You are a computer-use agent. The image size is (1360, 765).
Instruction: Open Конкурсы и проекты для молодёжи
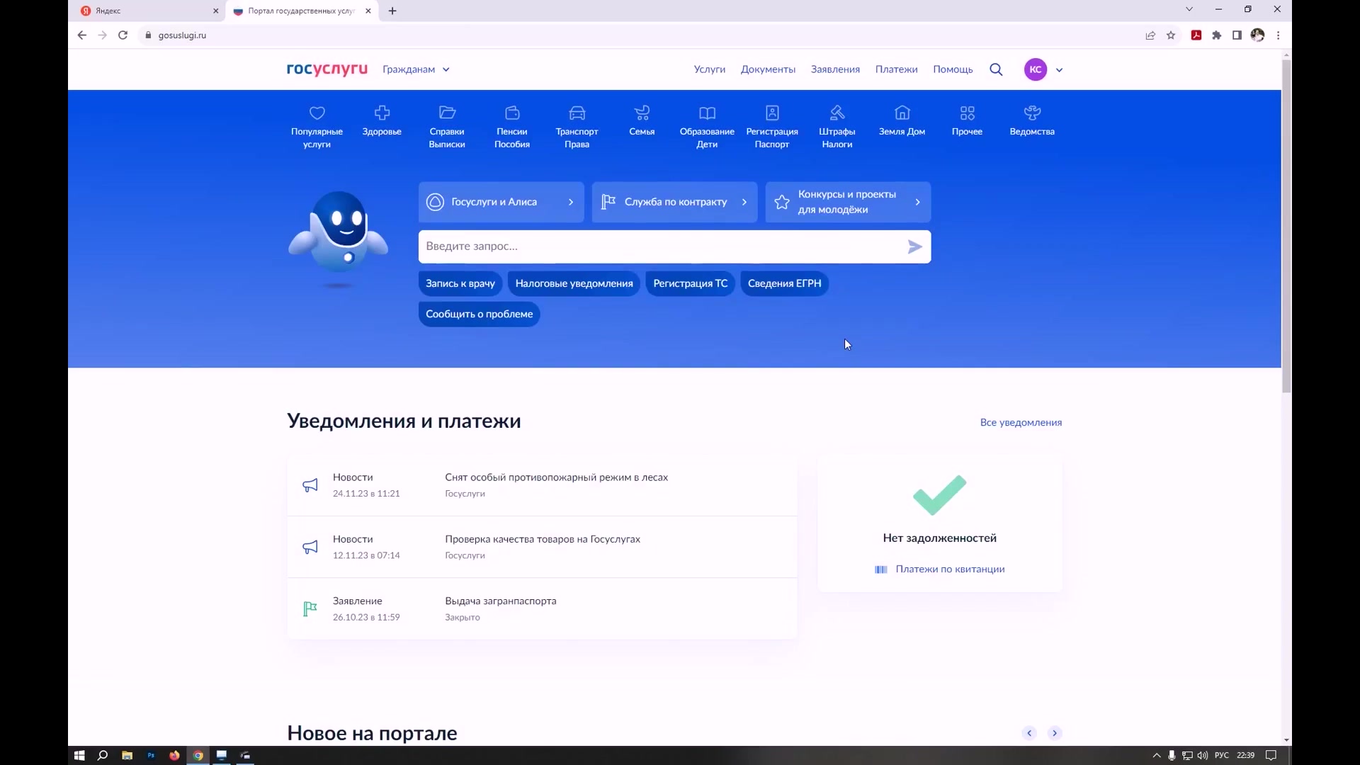(848, 202)
